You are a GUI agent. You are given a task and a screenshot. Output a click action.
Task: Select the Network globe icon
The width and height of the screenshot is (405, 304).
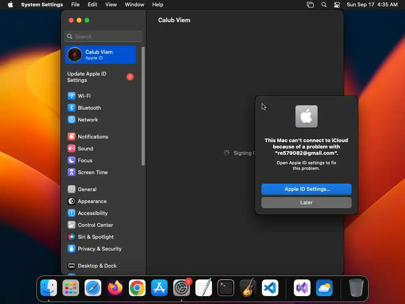72,120
